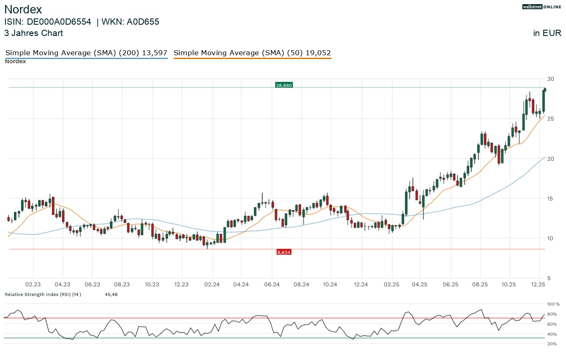Open the in EUR currency selector

(547, 33)
